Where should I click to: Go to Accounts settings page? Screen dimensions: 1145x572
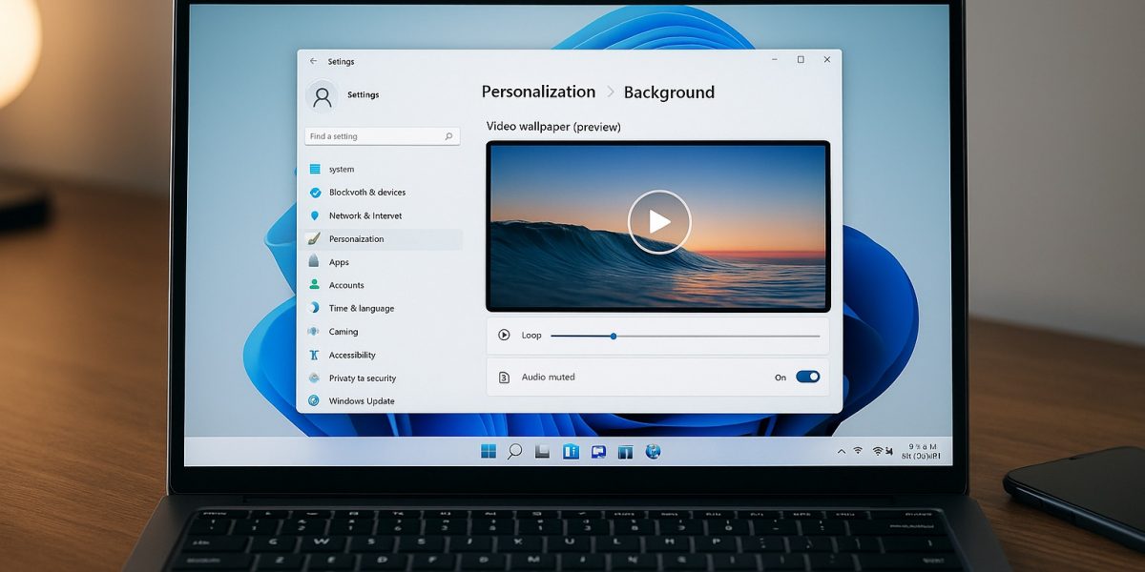pyautogui.click(x=346, y=285)
